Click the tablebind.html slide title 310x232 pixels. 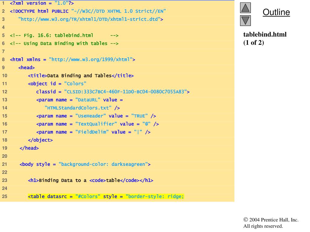265,34
